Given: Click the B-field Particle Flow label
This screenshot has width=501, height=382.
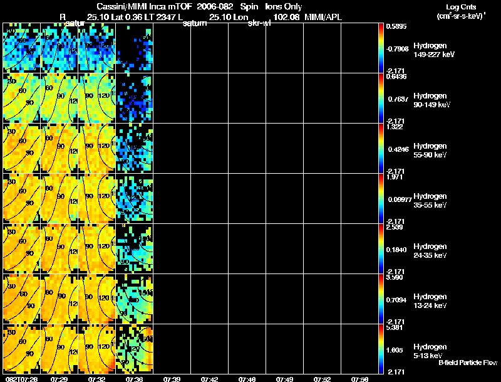Looking at the screenshot, I should tap(467, 363).
